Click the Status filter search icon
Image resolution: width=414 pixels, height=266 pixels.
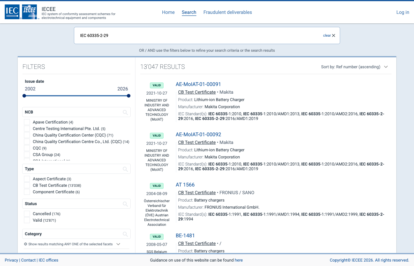pos(125,204)
